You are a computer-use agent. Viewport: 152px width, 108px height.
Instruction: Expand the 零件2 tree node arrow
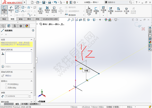(x=37, y=24)
